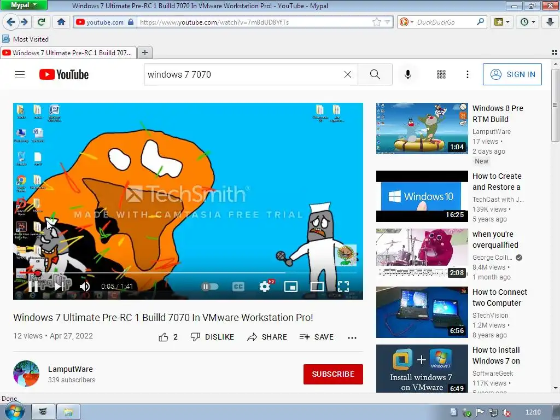Search with your voice microphone icon
Screen dimensions: 560x420
pos(408,74)
